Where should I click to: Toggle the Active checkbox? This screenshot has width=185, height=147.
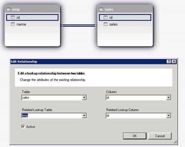(24, 126)
